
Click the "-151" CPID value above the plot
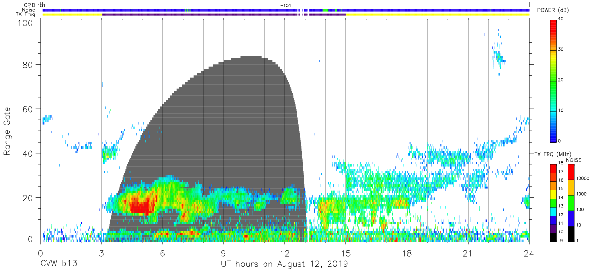coord(286,5)
